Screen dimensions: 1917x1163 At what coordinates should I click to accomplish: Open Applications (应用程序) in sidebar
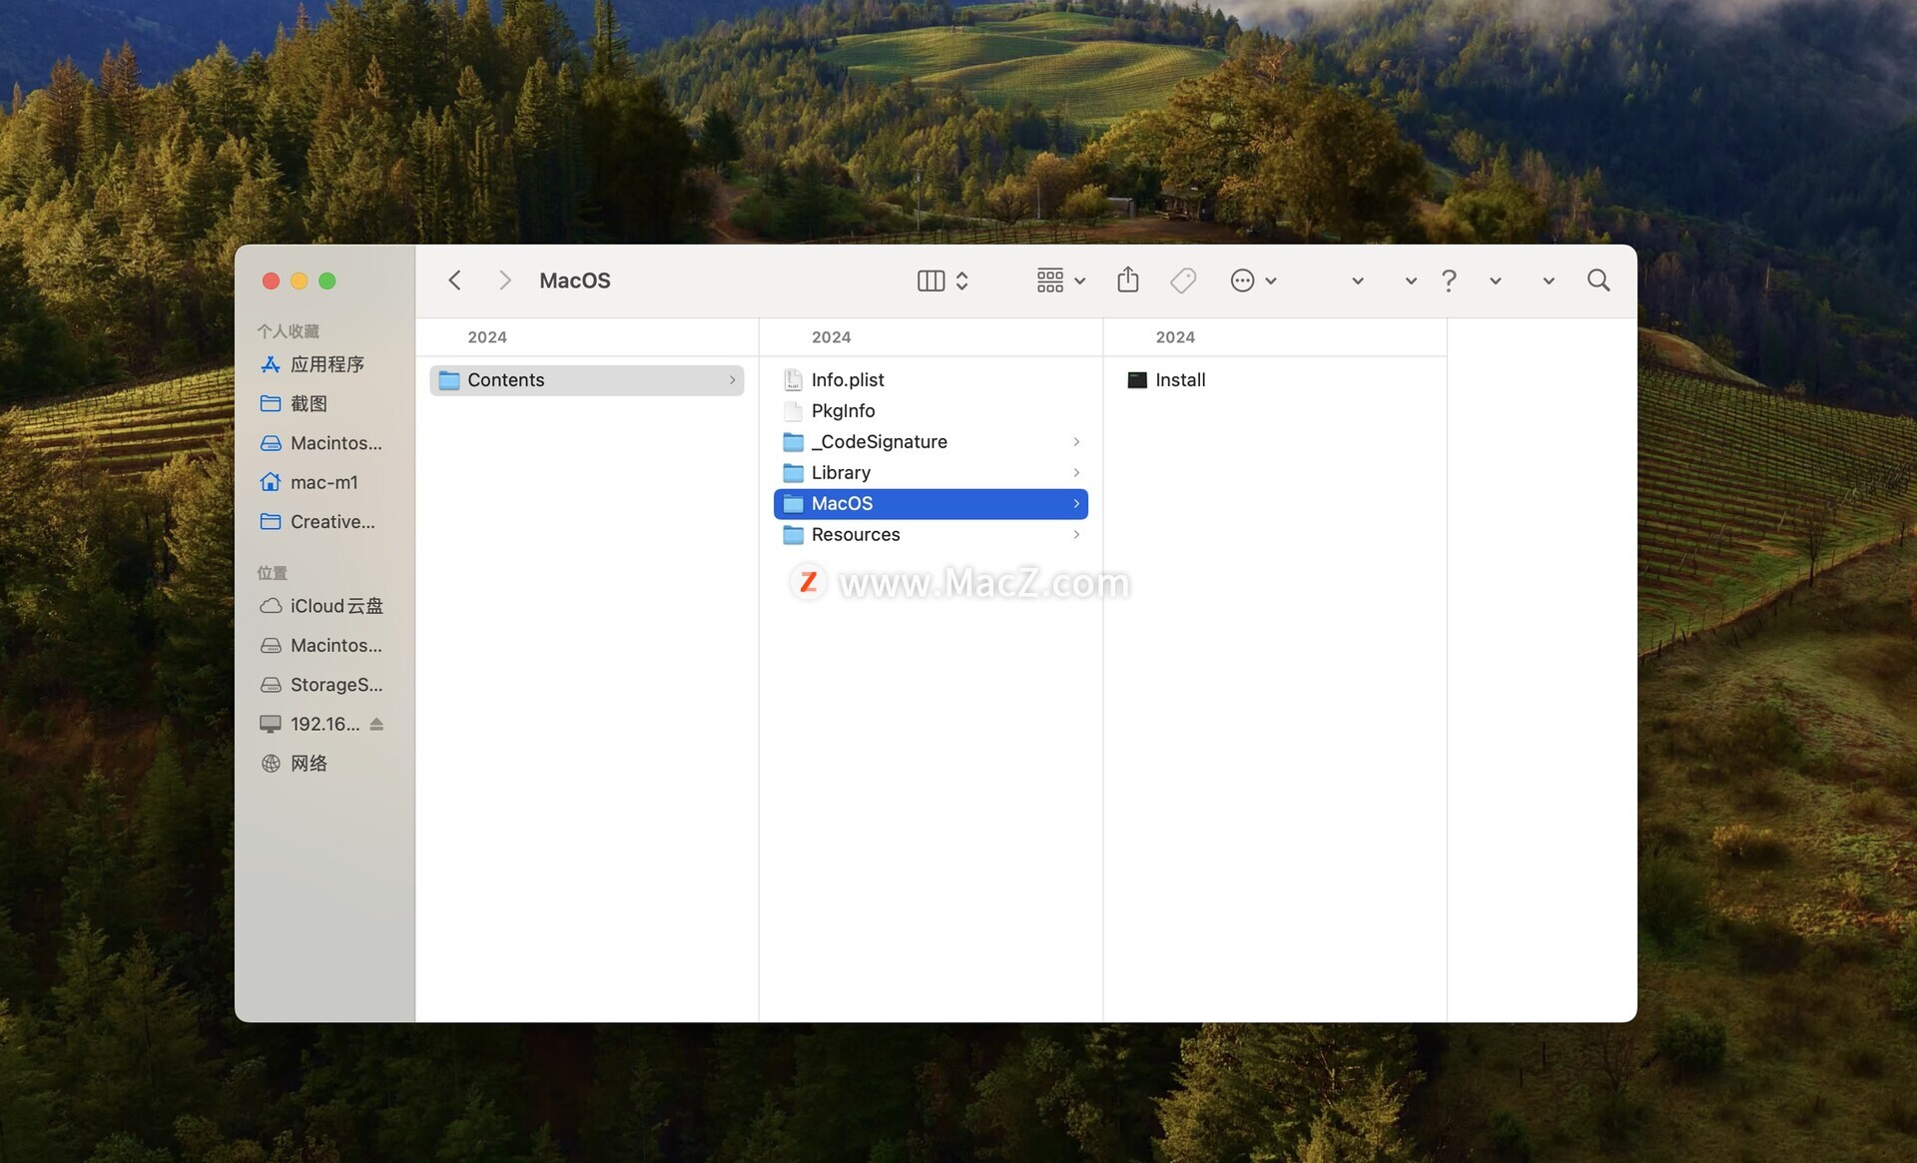click(x=326, y=364)
